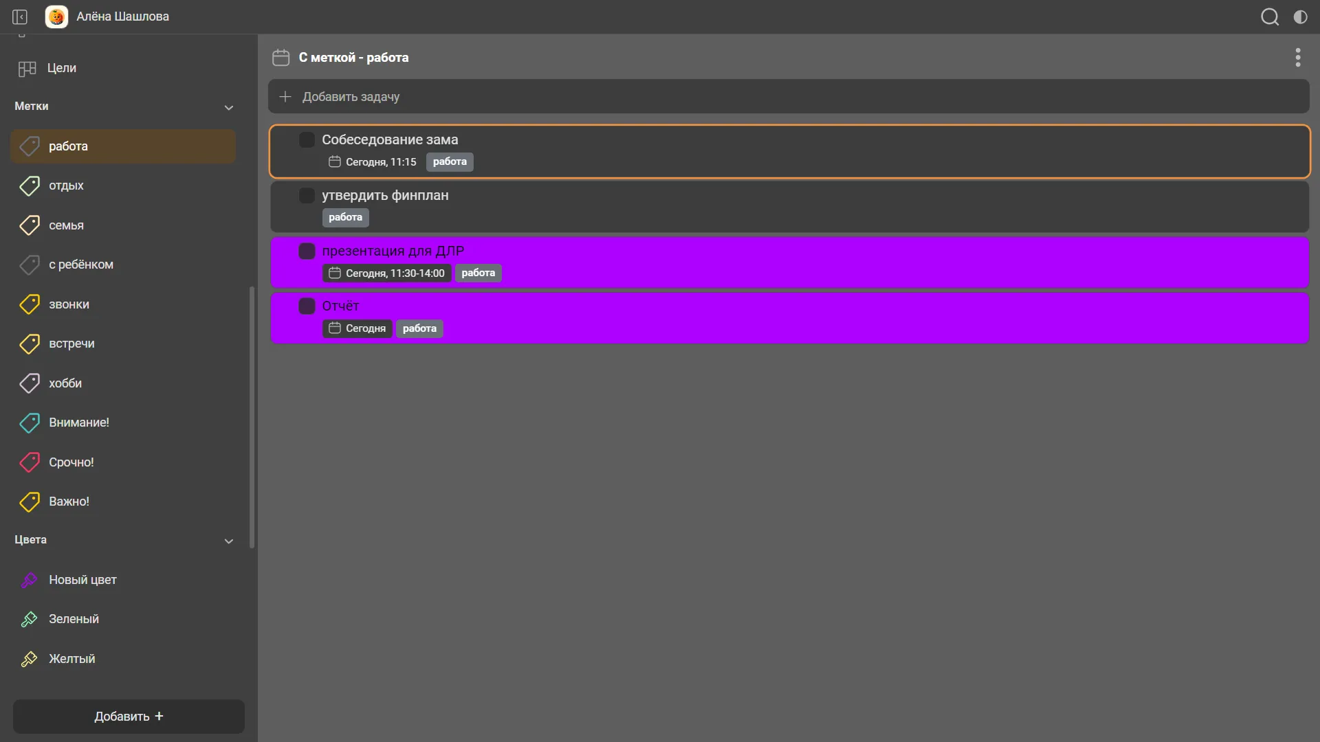Click the Цели grid icon
The height and width of the screenshot is (742, 1320).
pyautogui.click(x=27, y=68)
